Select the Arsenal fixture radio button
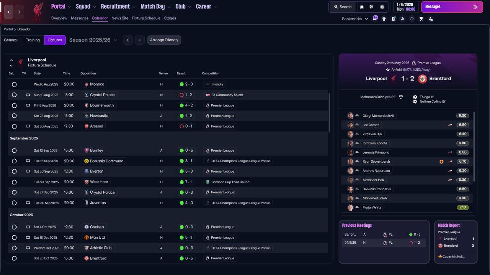490x275 pixels. pyautogui.click(x=14, y=126)
